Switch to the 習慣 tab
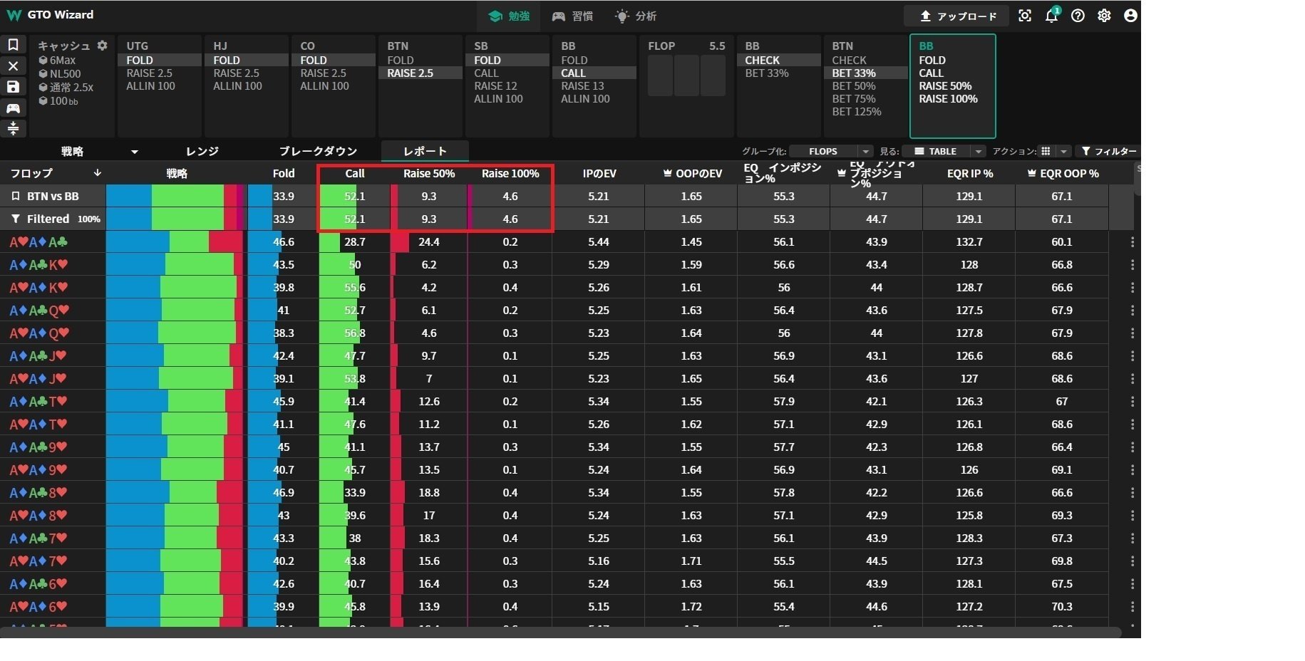The image size is (1305, 661). point(573,16)
